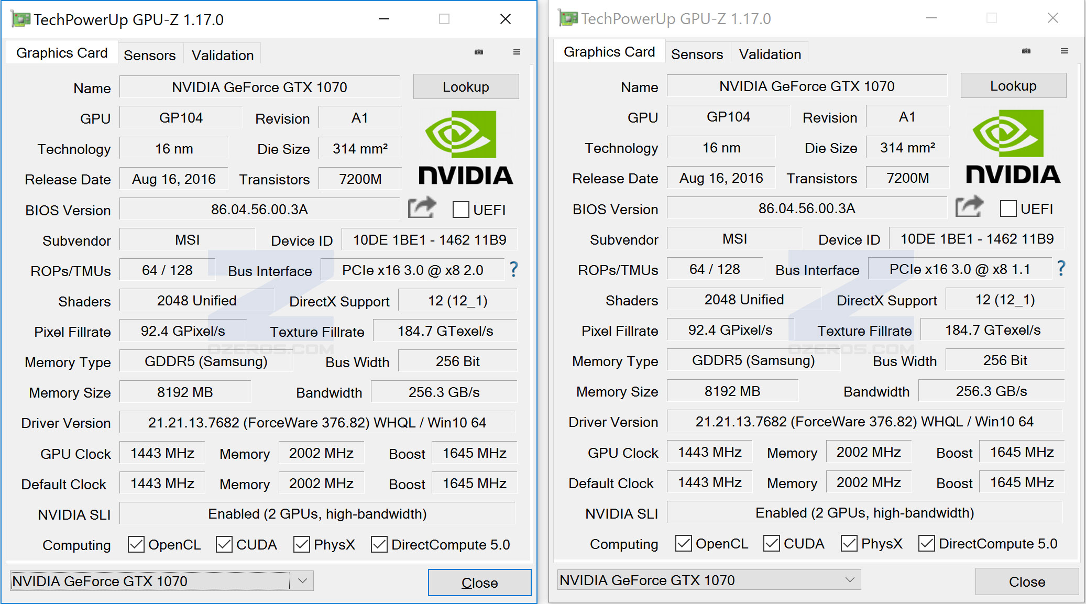Open the hamburger menu in left GPU-Z window

point(517,52)
